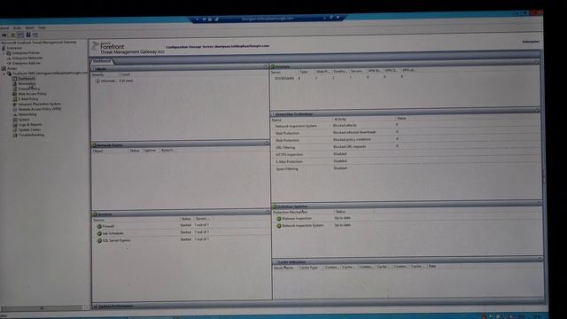Select Blocked policy violations row
The image size is (567, 319).
coord(405,140)
